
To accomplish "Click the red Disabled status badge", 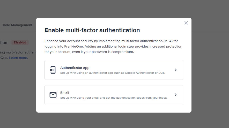I will click(20, 42).
